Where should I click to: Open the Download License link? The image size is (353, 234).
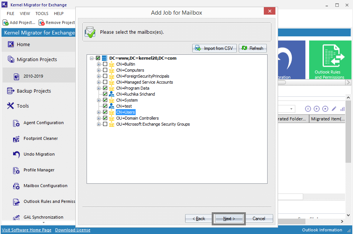(x=73, y=230)
